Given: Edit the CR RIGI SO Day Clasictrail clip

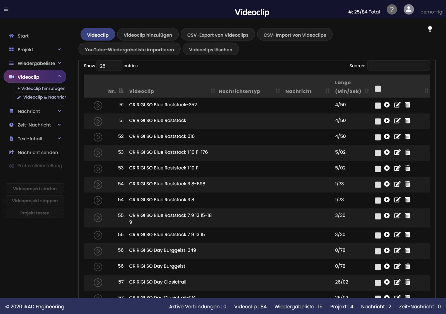Looking at the screenshot, I should (x=397, y=282).
